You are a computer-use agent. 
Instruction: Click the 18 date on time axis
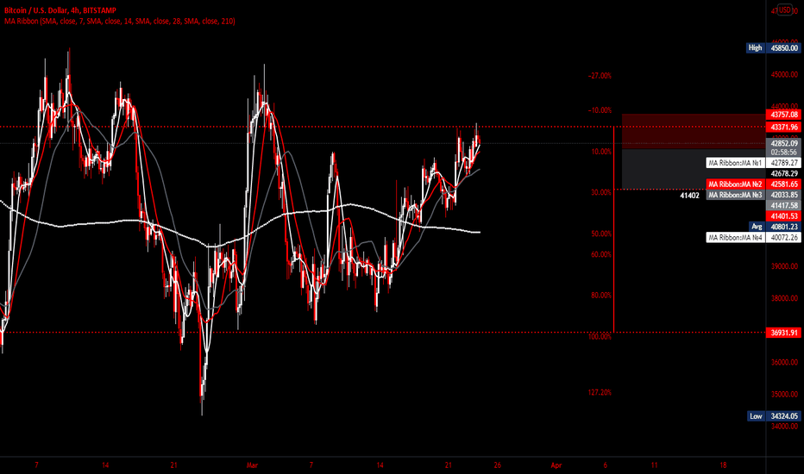pyautogui.click(x=723, y=465)
